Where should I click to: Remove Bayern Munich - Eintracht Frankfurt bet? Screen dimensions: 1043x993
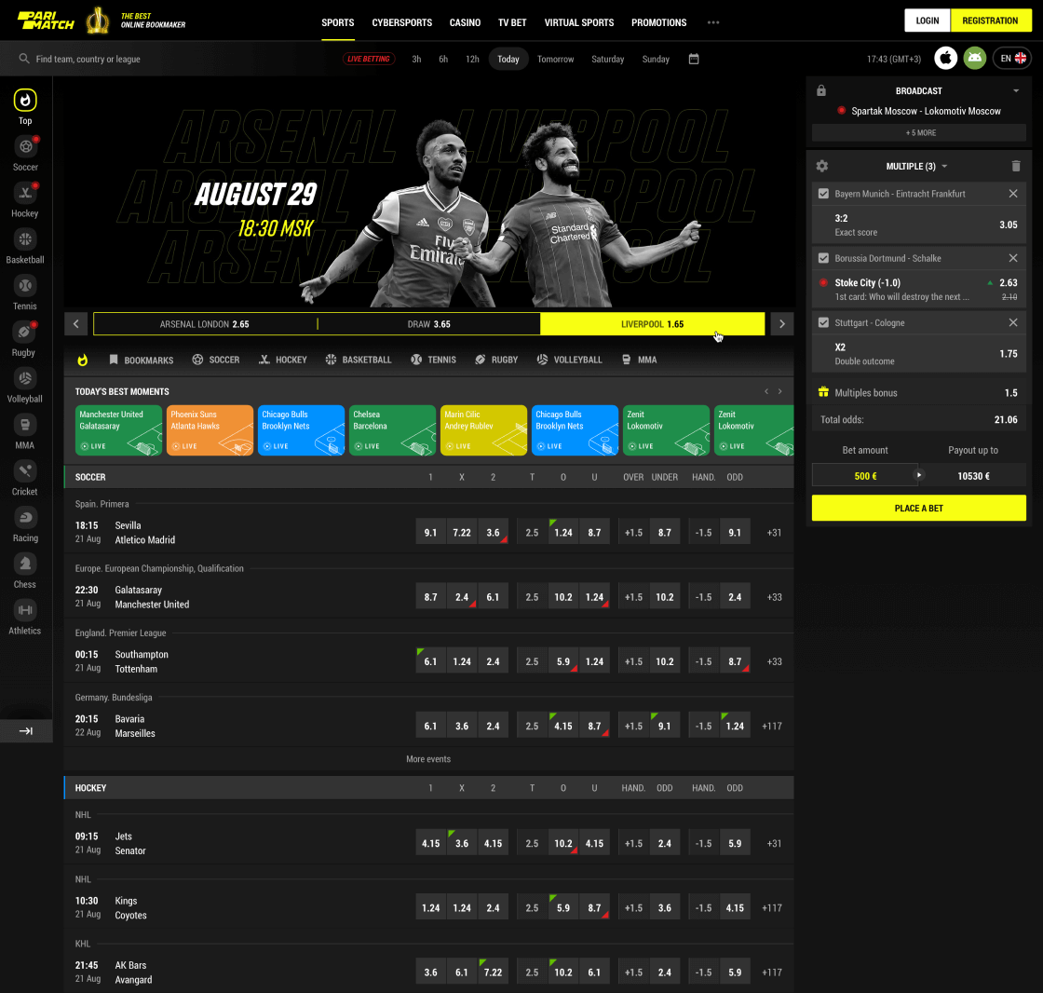coord(1012,194)
